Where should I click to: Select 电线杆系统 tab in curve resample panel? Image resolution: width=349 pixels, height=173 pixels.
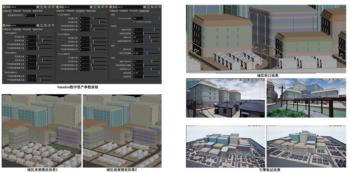(145, 11)
